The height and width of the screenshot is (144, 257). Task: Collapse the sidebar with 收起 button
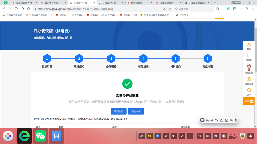[249, 101]
